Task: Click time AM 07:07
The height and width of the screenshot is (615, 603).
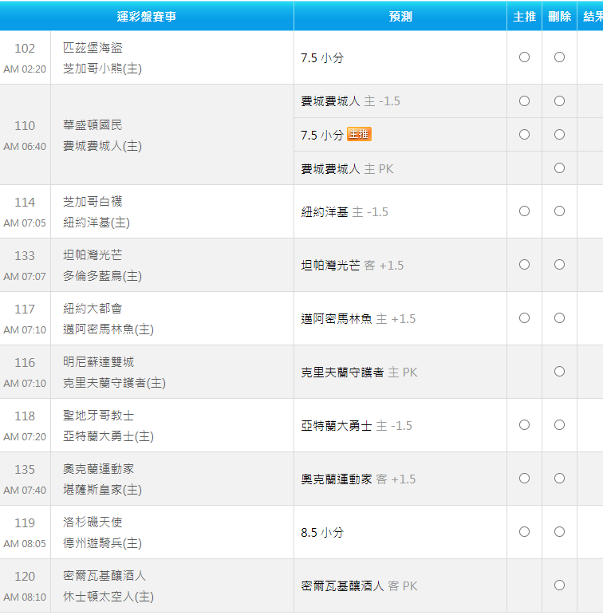Action: point(25,277)
